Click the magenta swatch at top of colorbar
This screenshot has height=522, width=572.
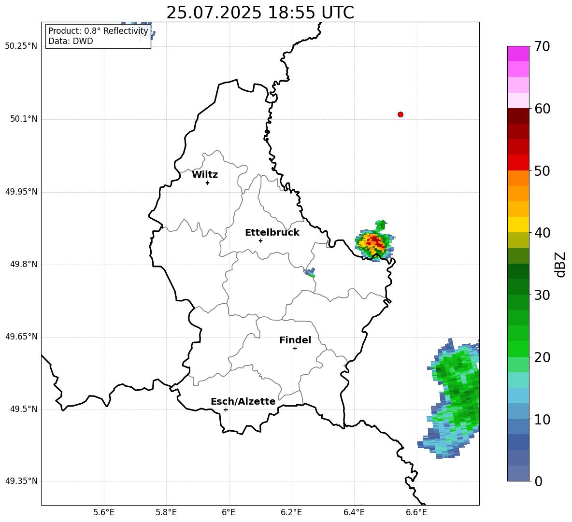tap(518, 54)
